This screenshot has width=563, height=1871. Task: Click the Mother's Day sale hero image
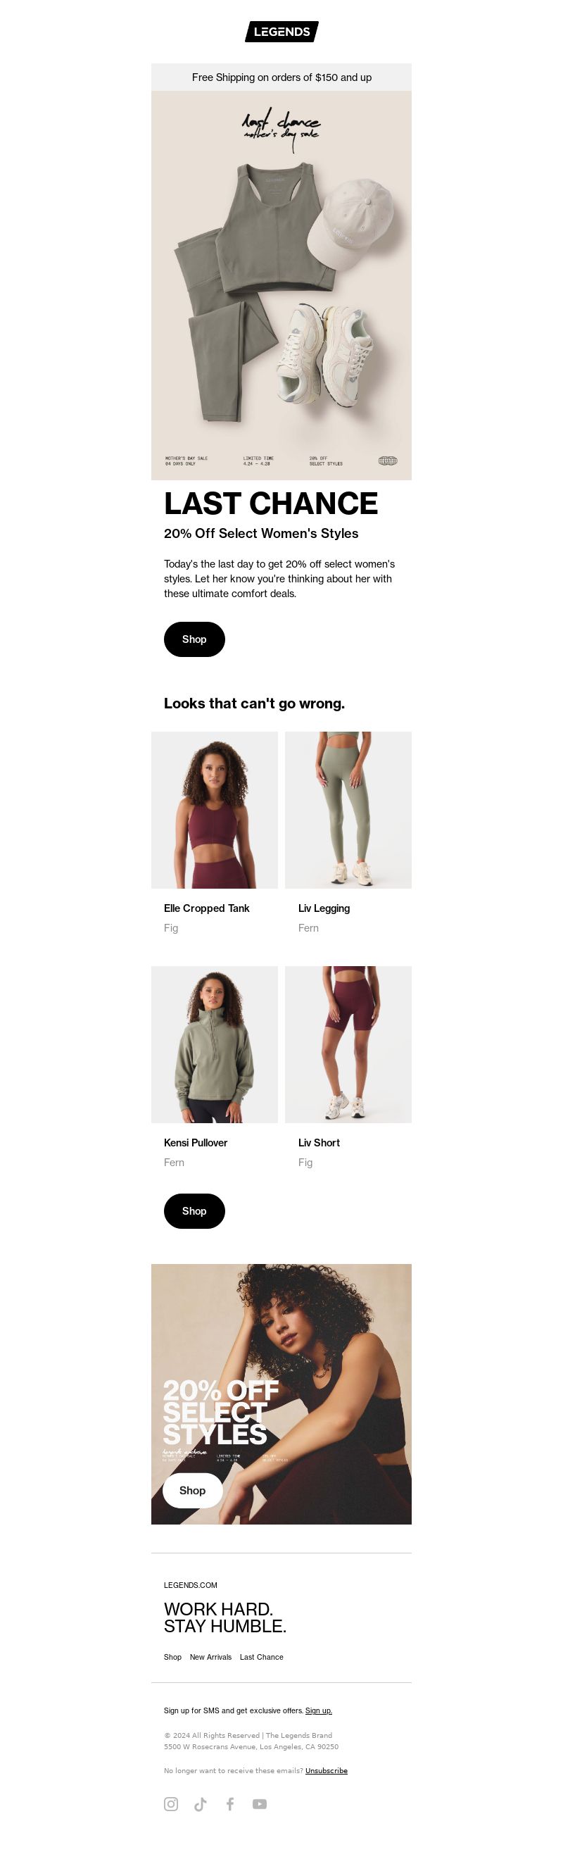point(281,285)
